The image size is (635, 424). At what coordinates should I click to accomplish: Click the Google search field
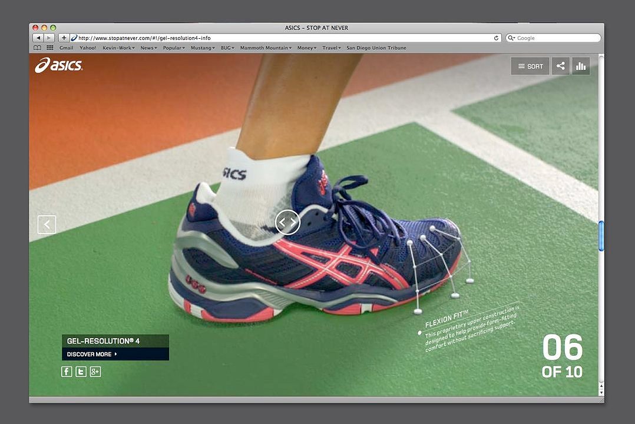coord(553,38)
